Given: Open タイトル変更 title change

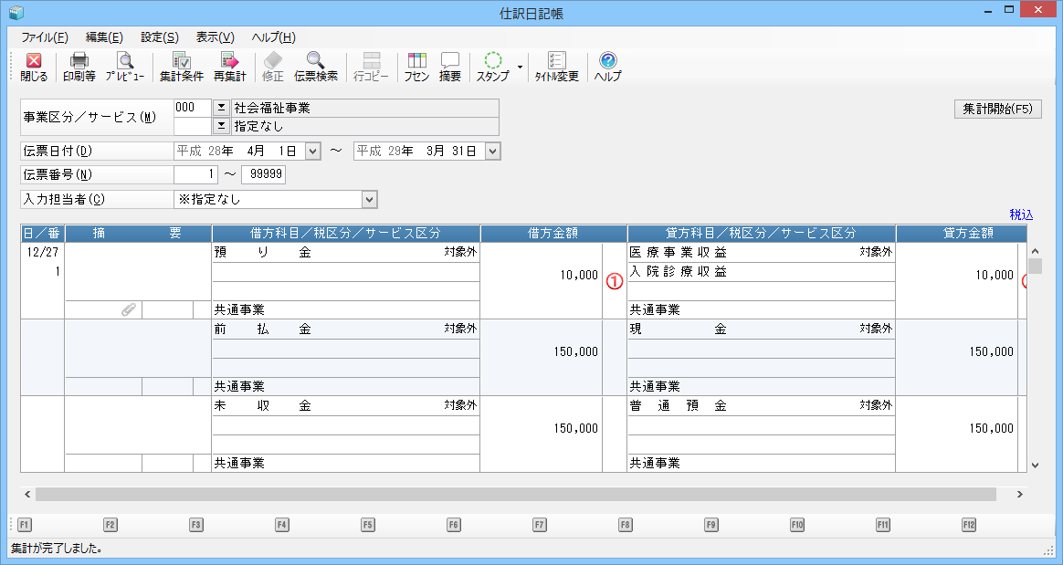Looking at the screenshot, I should [556, 68].
